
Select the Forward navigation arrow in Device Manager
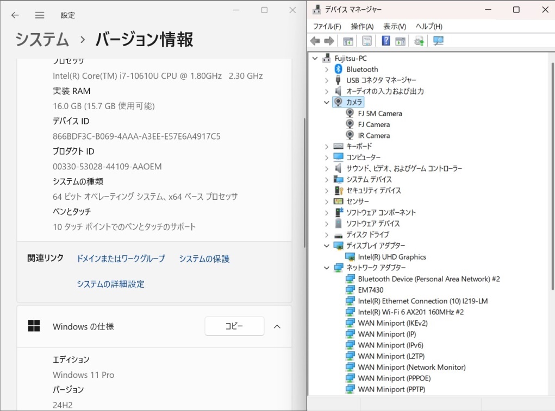click(x=329, y=41)
